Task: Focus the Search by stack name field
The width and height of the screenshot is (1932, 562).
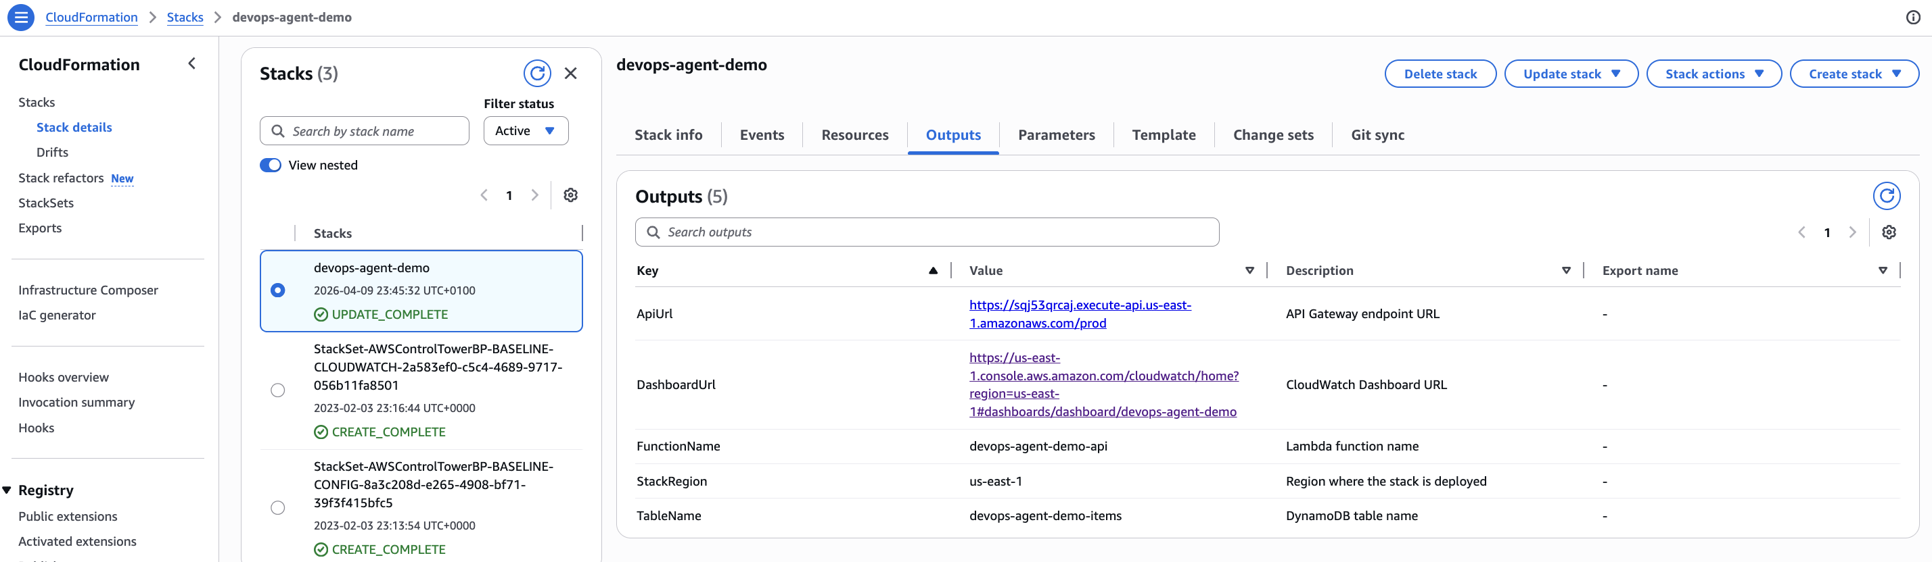Action: (365, 131)
